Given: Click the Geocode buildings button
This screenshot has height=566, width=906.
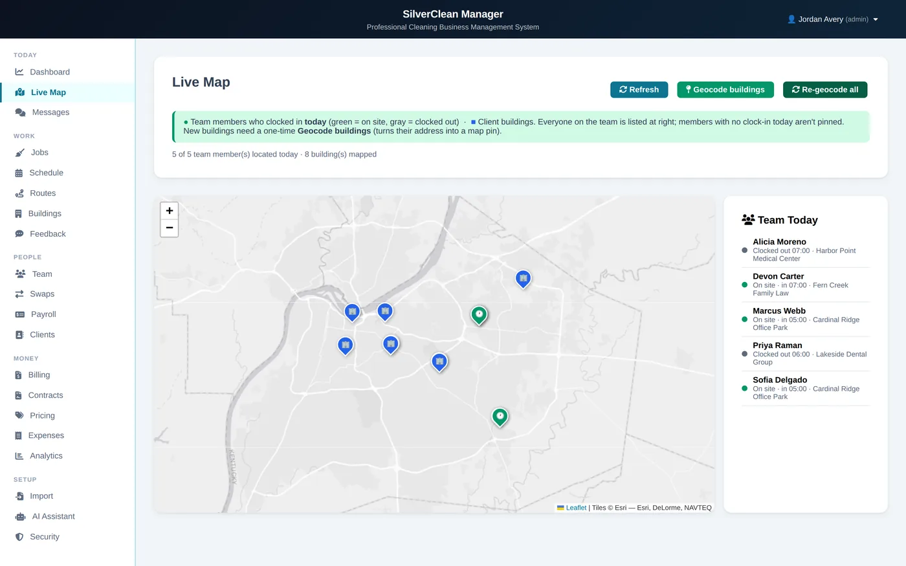Looking at the screenshot, I should click(x=725, y=90).
